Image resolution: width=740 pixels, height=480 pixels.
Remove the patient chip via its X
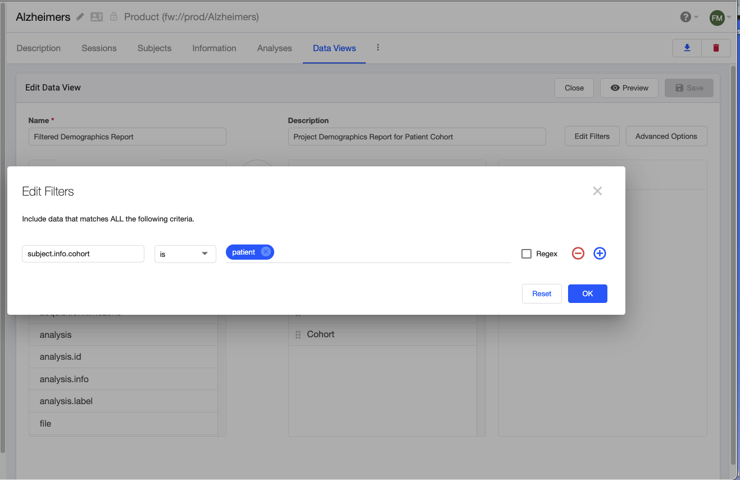(265, 252)
